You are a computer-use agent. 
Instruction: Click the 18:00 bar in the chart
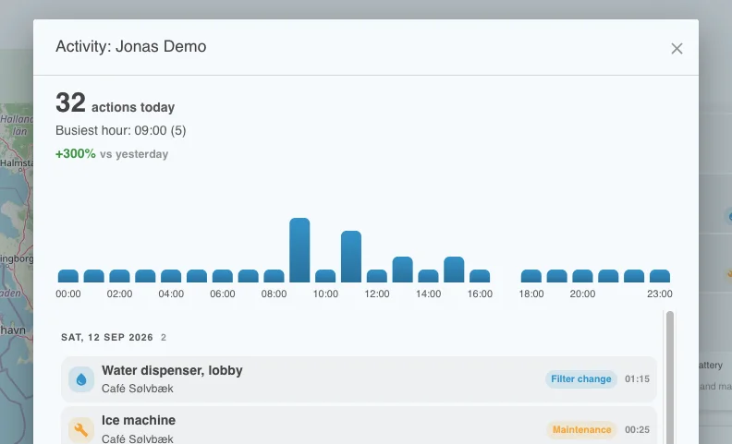pyautogui.click(x=531, y=276)
